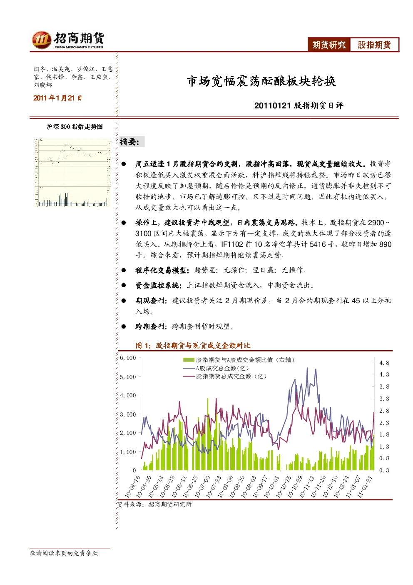
Task: Click the purple 股指期货总成交金额 legend line
Action: click(189, 376)
